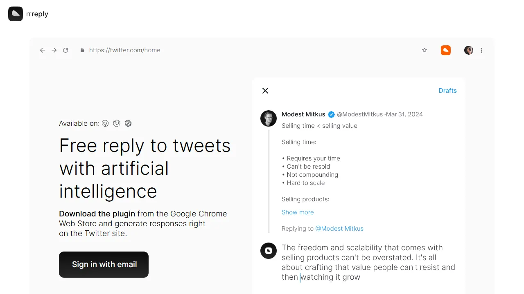Viewport: 524px width, 294px height.
Task: Click the forward navigation arrow
Action: [x=54, y=50]
